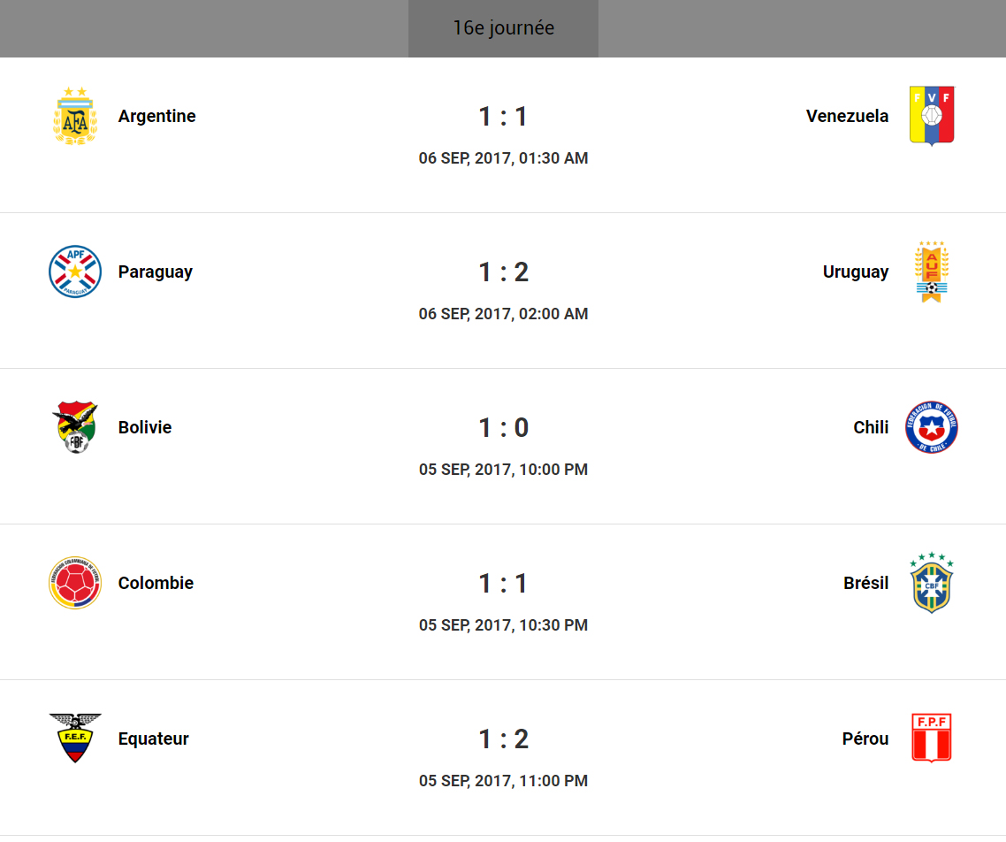Click the Venezuela FVF crest

pos(932,116)
